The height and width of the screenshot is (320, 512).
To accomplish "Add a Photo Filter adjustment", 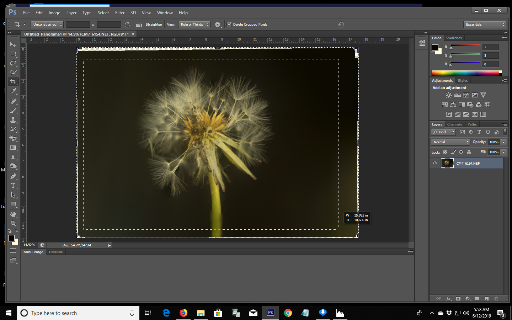I will (470, 105).
